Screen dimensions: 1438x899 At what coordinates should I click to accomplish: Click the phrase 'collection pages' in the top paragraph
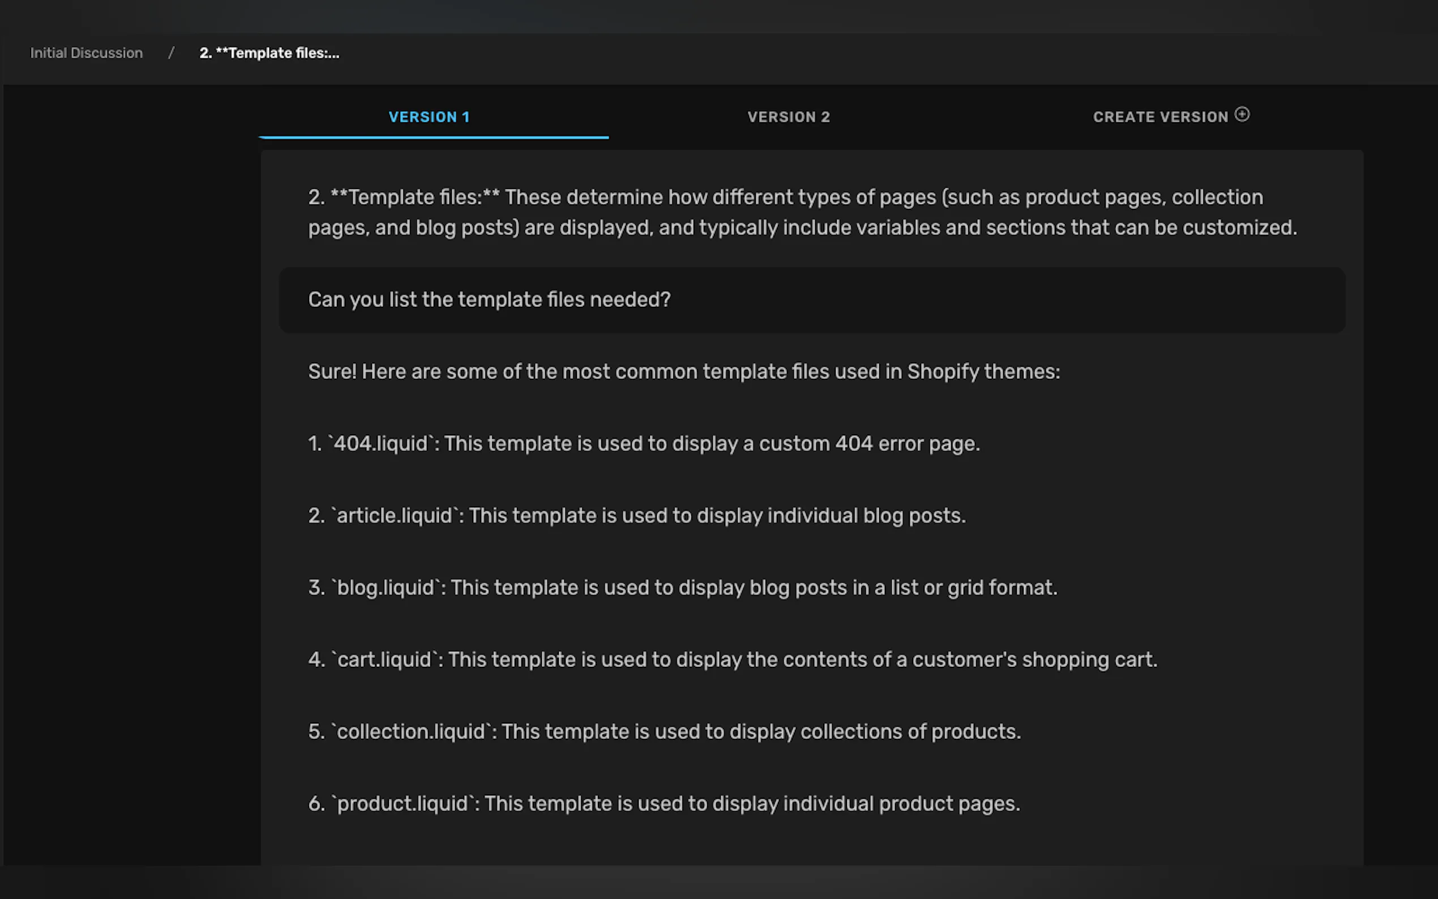click(x=1216, y=198)
